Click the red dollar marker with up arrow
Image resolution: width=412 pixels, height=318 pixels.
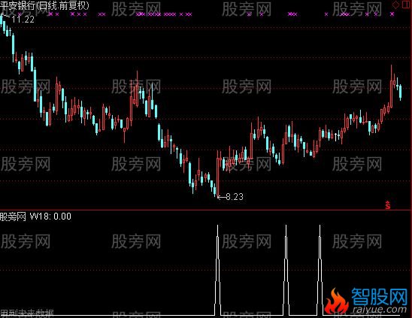(x=388, y=204)
